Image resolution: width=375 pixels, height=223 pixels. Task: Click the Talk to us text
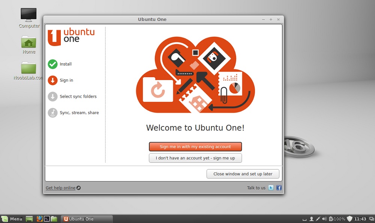tap(256, 188)
